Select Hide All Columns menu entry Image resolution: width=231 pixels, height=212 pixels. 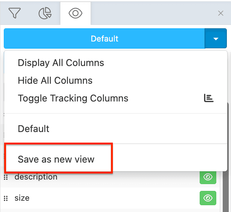55,80
